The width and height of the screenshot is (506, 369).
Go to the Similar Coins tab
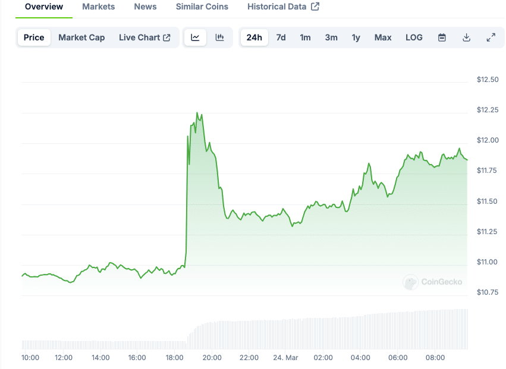coord(202,7)
